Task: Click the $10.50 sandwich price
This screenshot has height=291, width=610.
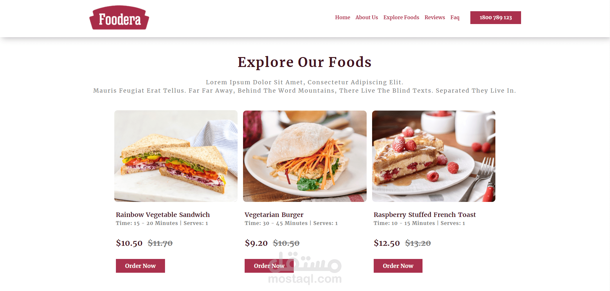Action: pyautogui.click(x=129, y=243)
